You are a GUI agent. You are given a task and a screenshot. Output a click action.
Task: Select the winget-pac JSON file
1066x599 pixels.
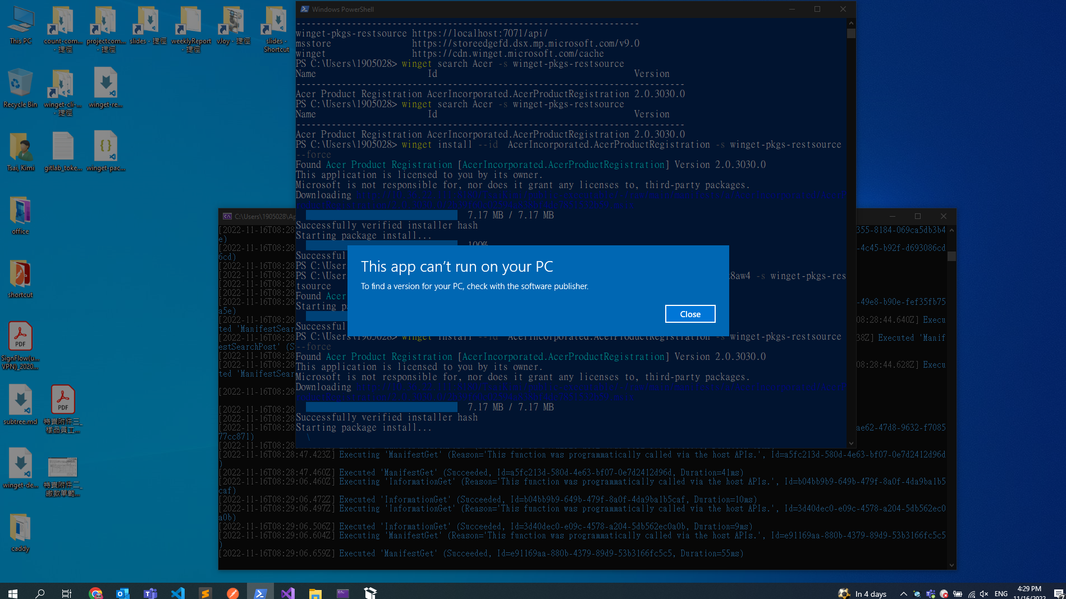(x=106, y=152)
